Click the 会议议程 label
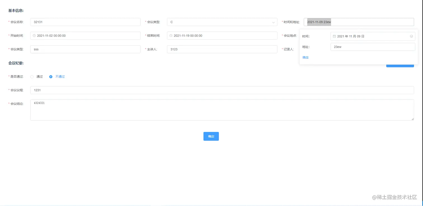 pyautogui.click(x=17, y=90)
